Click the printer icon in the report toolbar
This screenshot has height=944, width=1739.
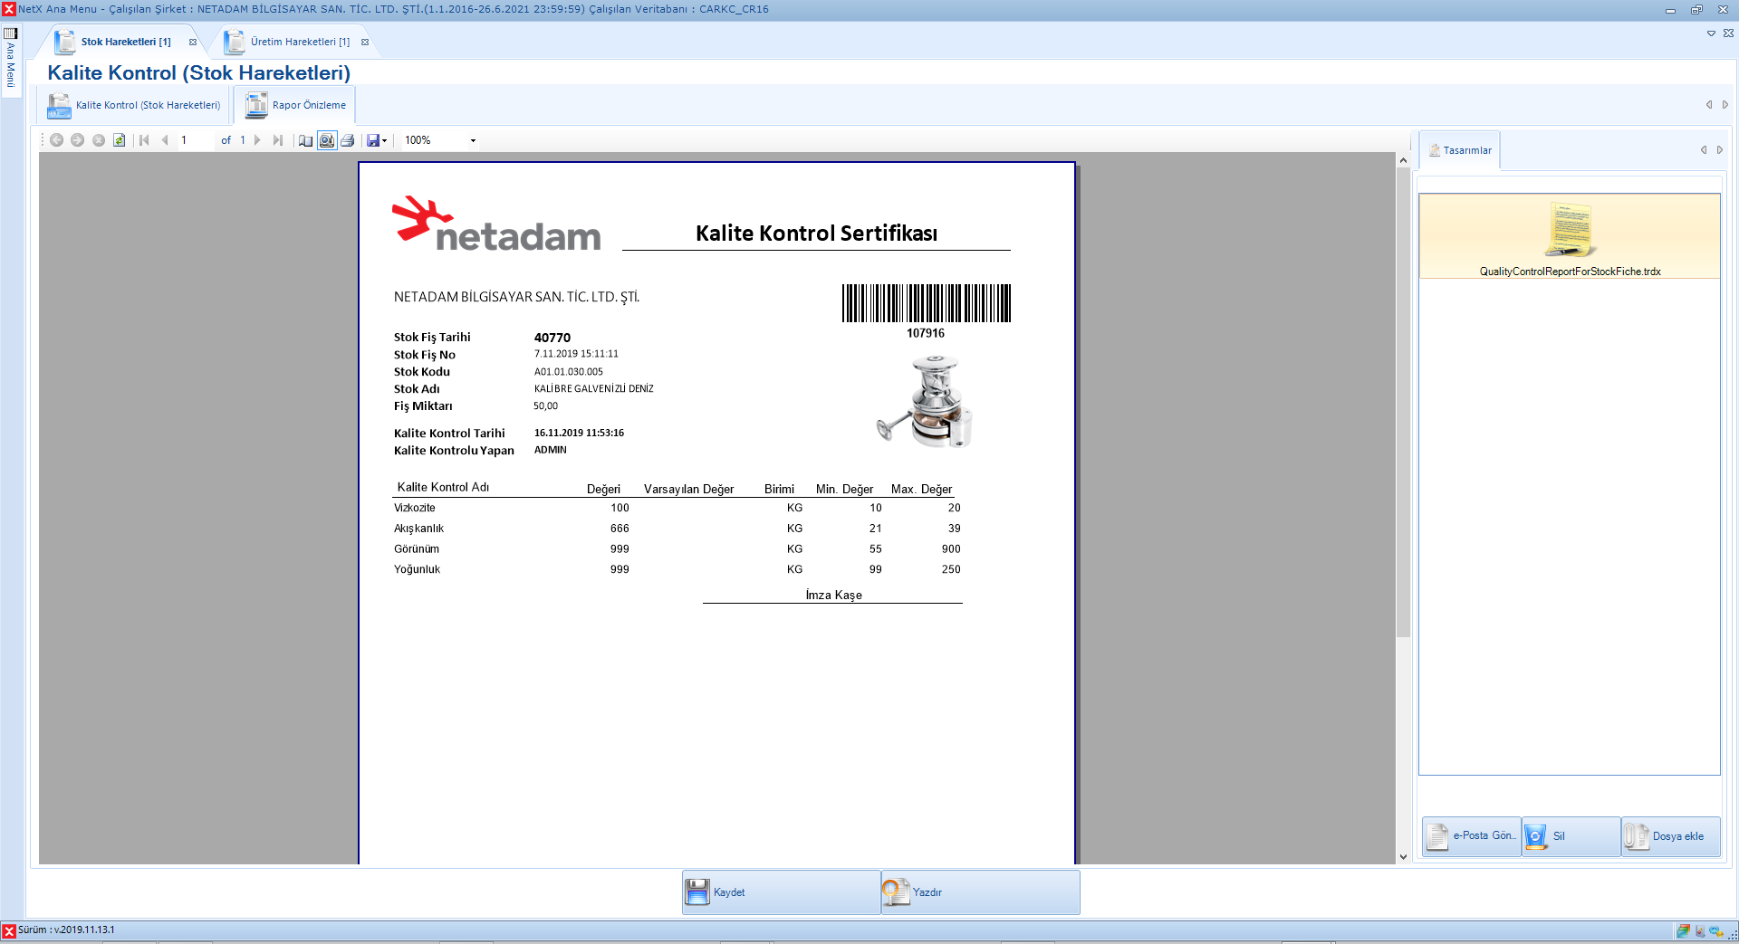[x=348, y=140]
